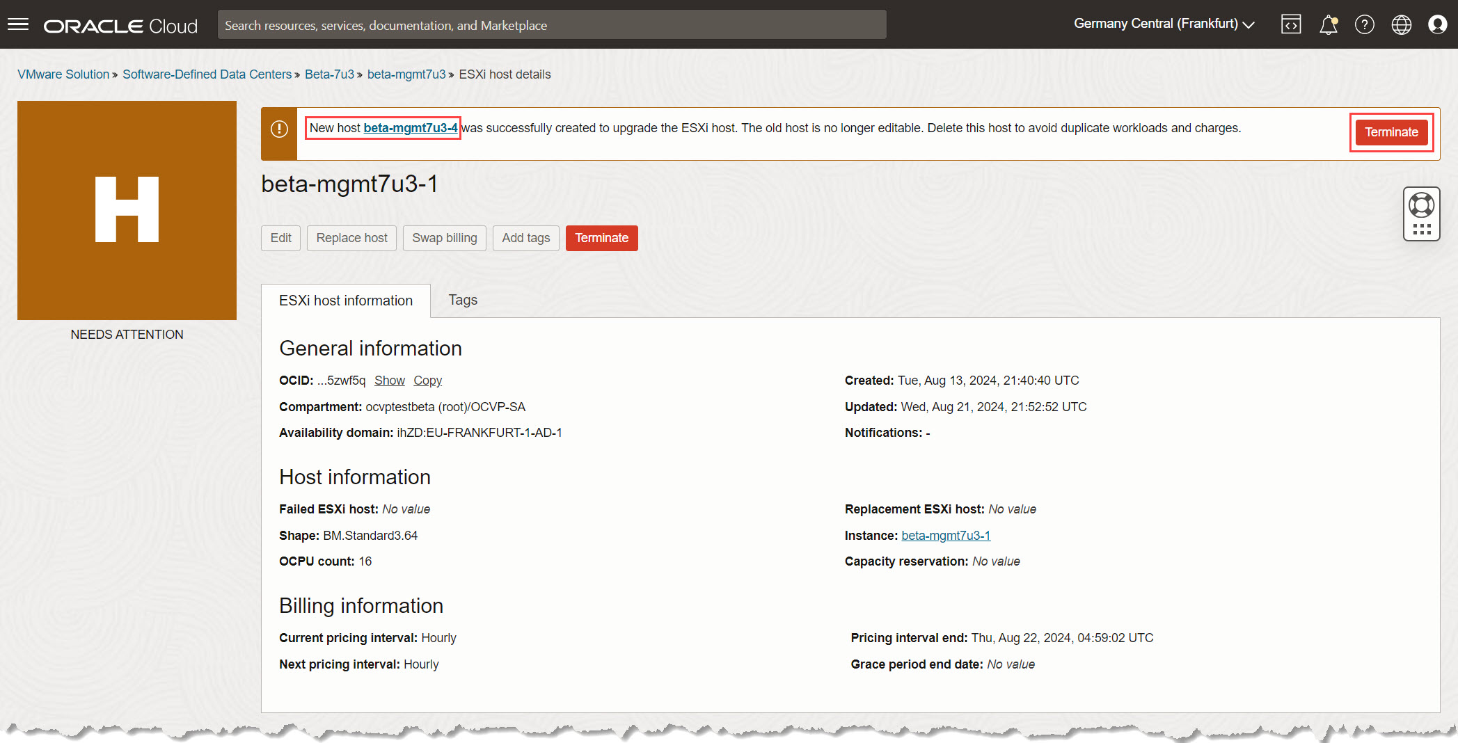Screen dimensions: 1458x743
Task: Click the Host information heading
Action: click(355, 477)
